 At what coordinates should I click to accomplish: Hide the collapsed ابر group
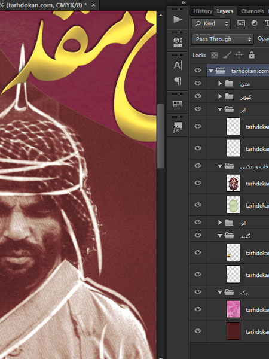[198, 222]
